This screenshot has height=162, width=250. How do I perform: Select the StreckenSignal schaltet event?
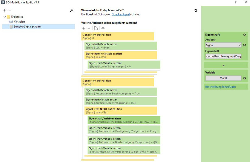click(27, 27)
